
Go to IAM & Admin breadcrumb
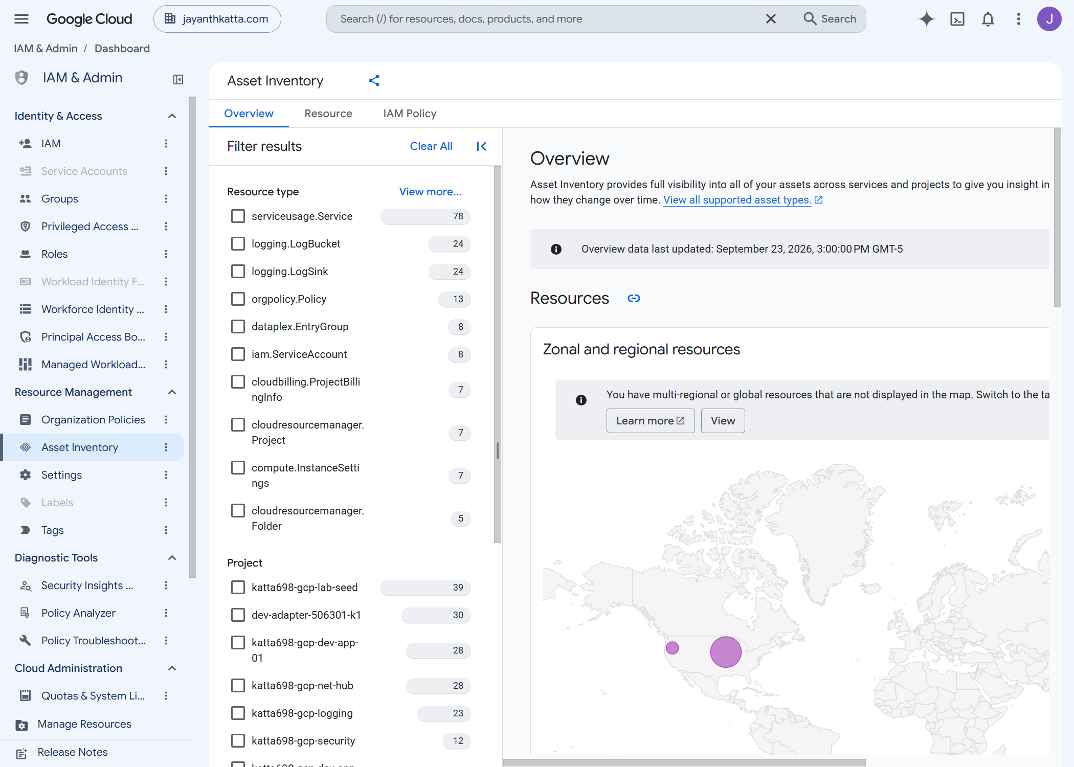coord(46,49)
